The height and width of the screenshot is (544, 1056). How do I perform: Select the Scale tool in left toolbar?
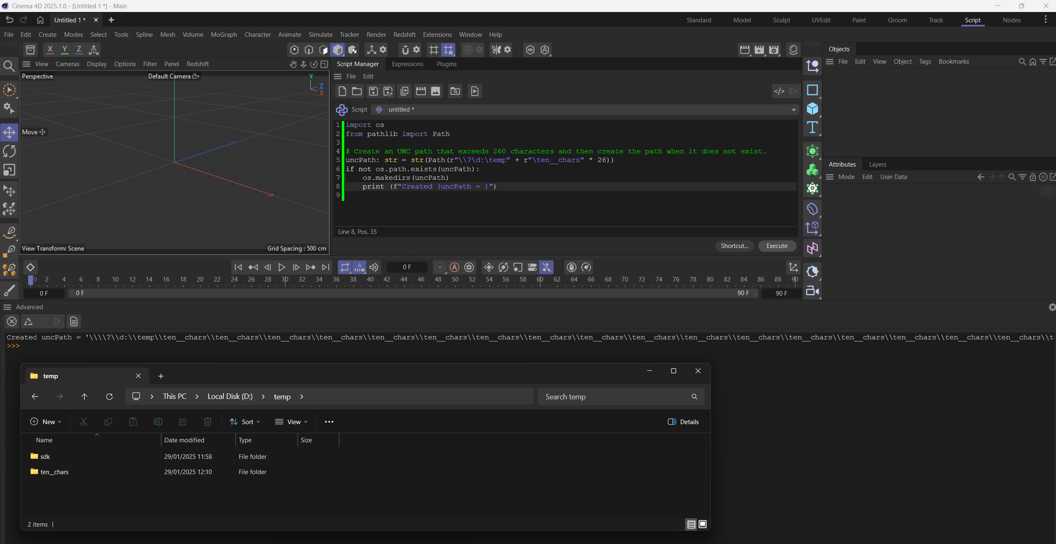pos(9,170)
